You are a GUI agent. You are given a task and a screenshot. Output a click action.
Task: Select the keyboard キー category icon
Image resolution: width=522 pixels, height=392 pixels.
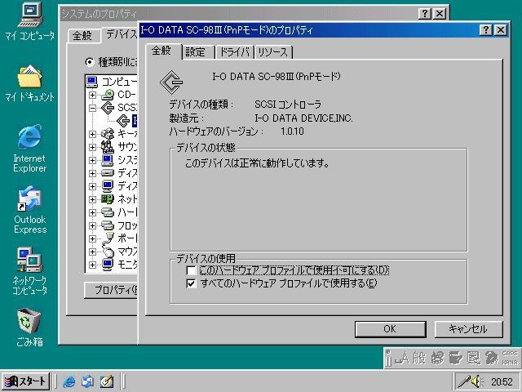click(108, 134)
